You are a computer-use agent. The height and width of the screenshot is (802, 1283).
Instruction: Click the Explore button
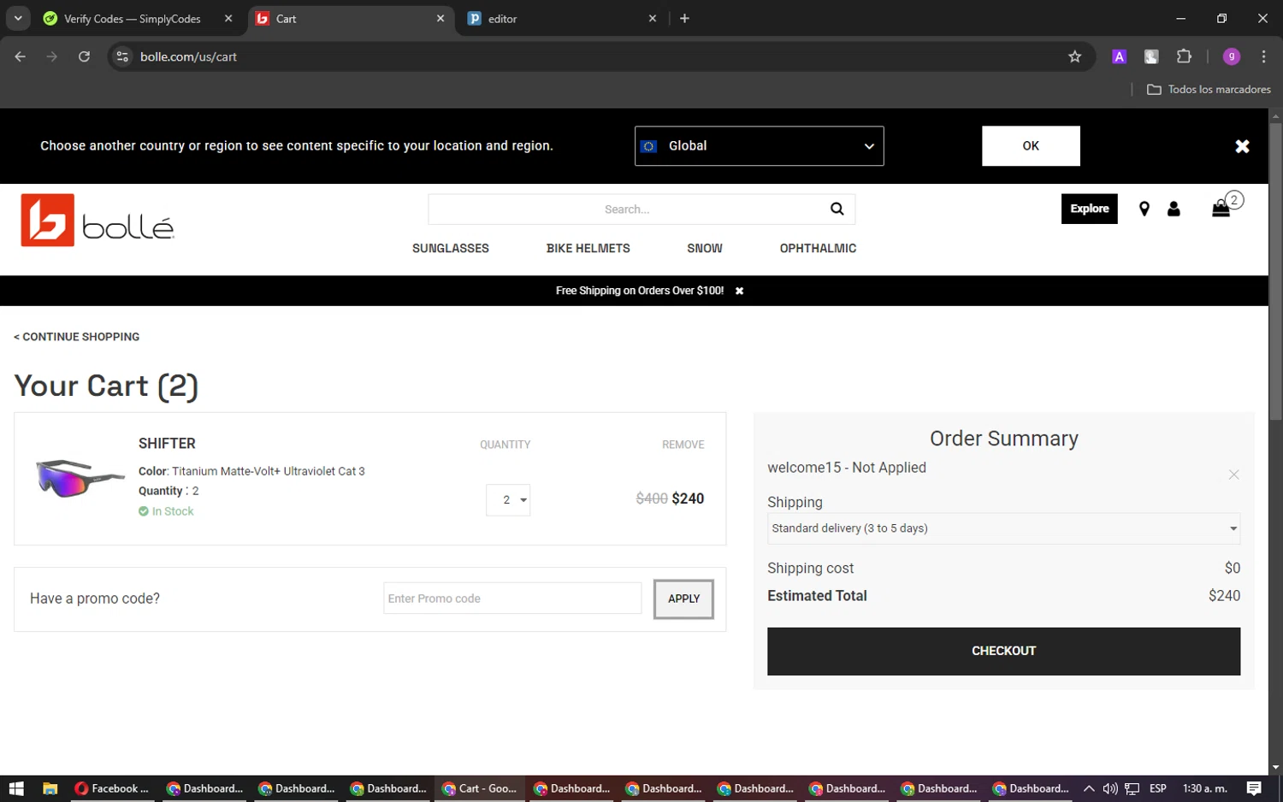pos(1089,209)
